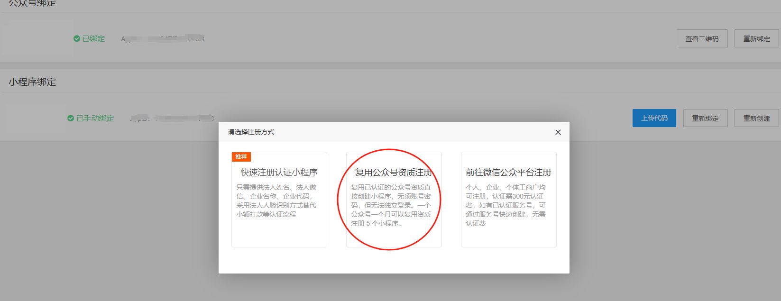Click the green check icon beside 已绑定
The image size is (781, 301).
point(76,39)
